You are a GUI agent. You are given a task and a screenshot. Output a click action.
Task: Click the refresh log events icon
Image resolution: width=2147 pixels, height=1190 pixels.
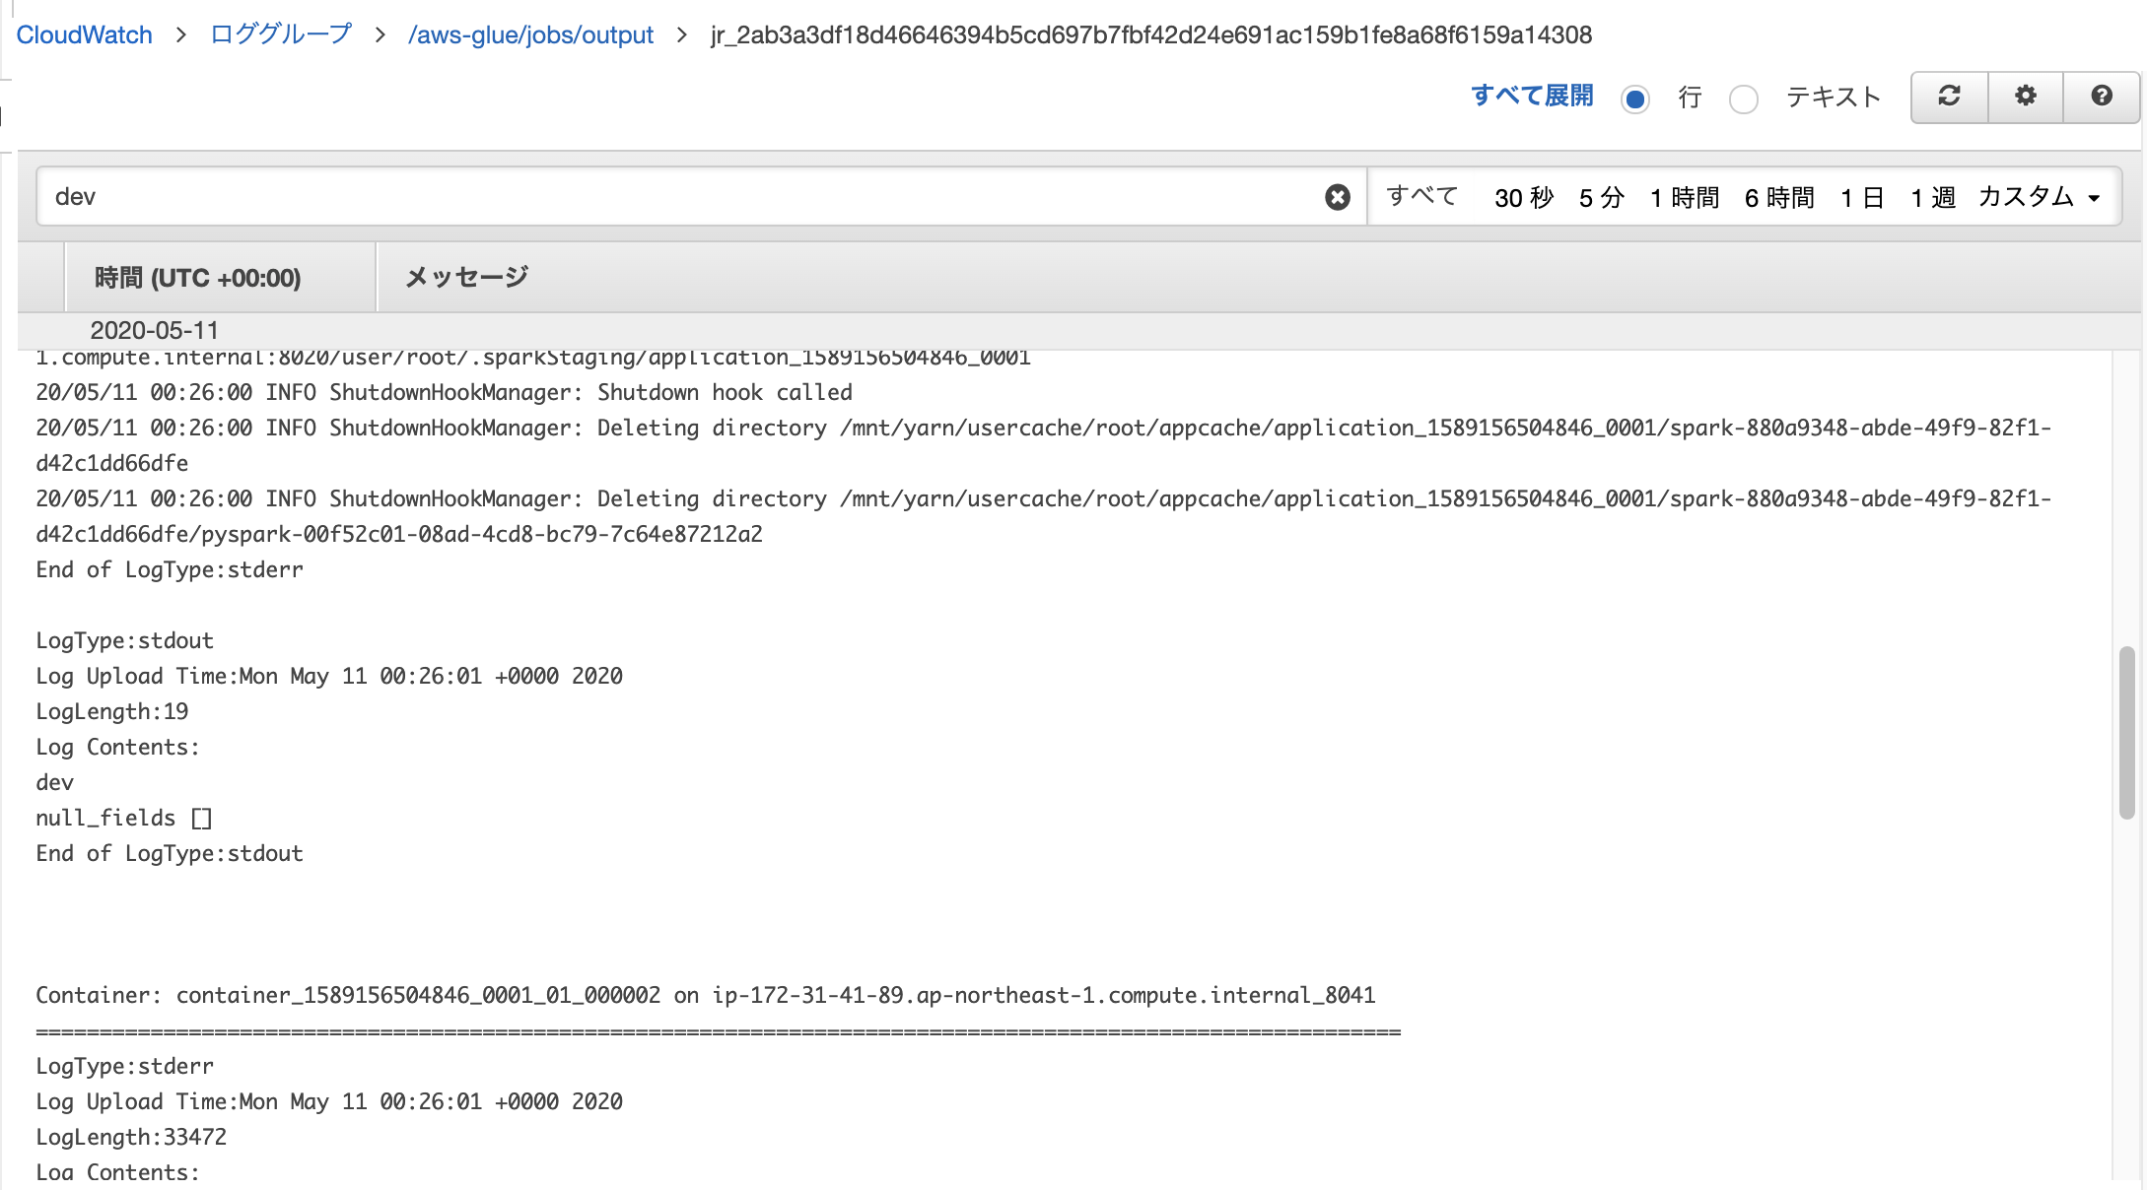point(1949,97)
